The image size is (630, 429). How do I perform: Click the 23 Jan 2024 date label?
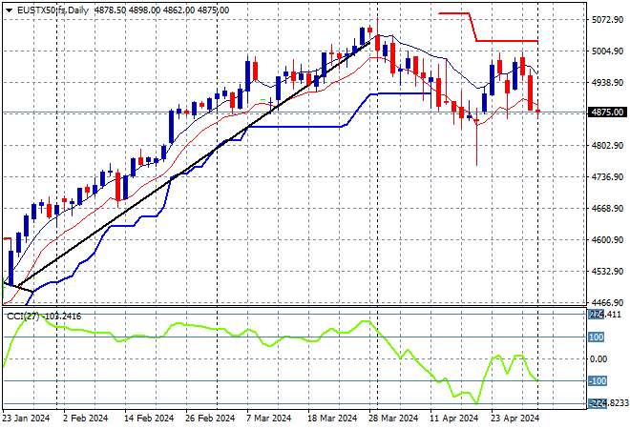[x=27, y=419]
